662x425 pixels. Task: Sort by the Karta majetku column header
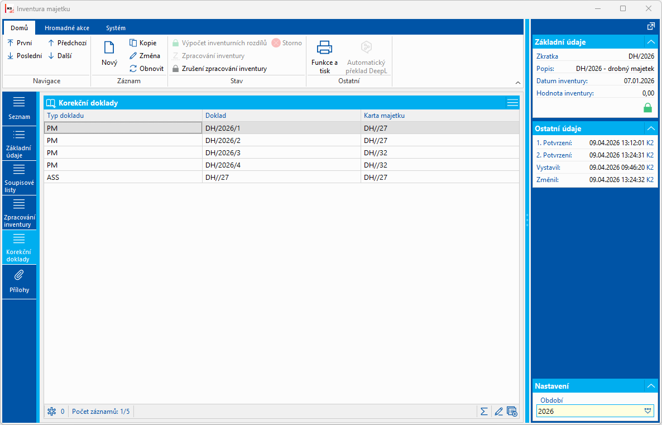[440, 116]
